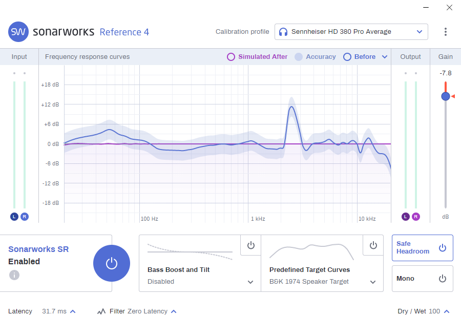Toggle the Sonarworks SR main power button
Viewport: 461px width, 316px height.
(112, 263)
